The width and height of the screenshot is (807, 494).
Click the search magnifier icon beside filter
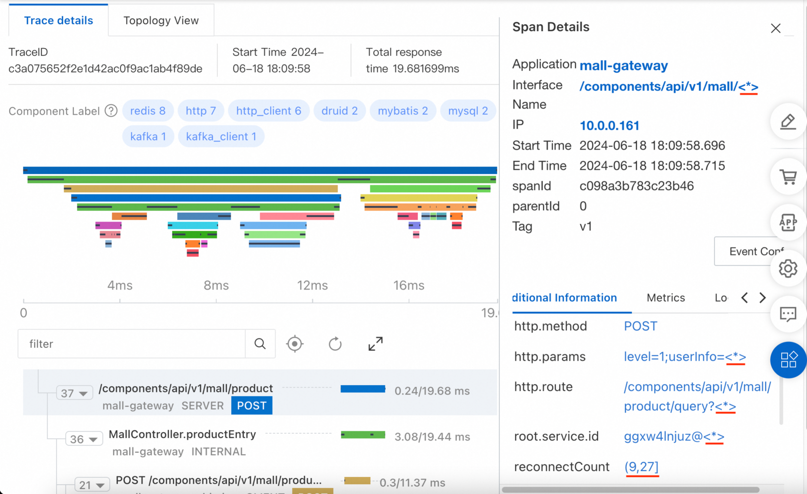pyautogui.click(x=260, y=344)
